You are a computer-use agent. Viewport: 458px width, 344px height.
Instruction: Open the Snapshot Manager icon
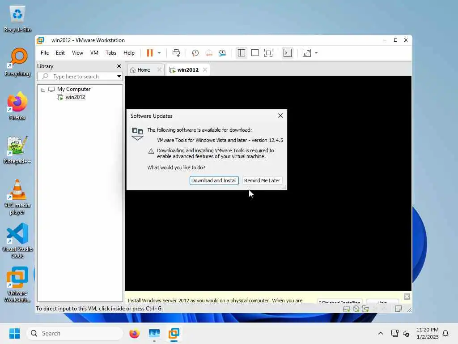pos(222,53)
